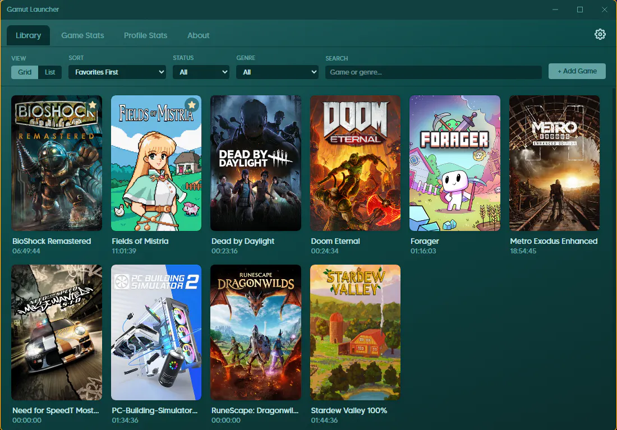The image size is (617, 430).
Task: Click the Doom Eternal title text
Action: click(x=335, y=241)
